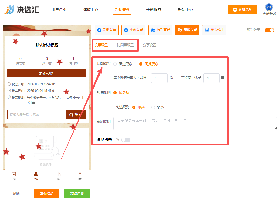The width and height of the screenshot is (280, 205).
Task: Focus the 可投同一选手 ticket count field
Action: coord(211,78)
